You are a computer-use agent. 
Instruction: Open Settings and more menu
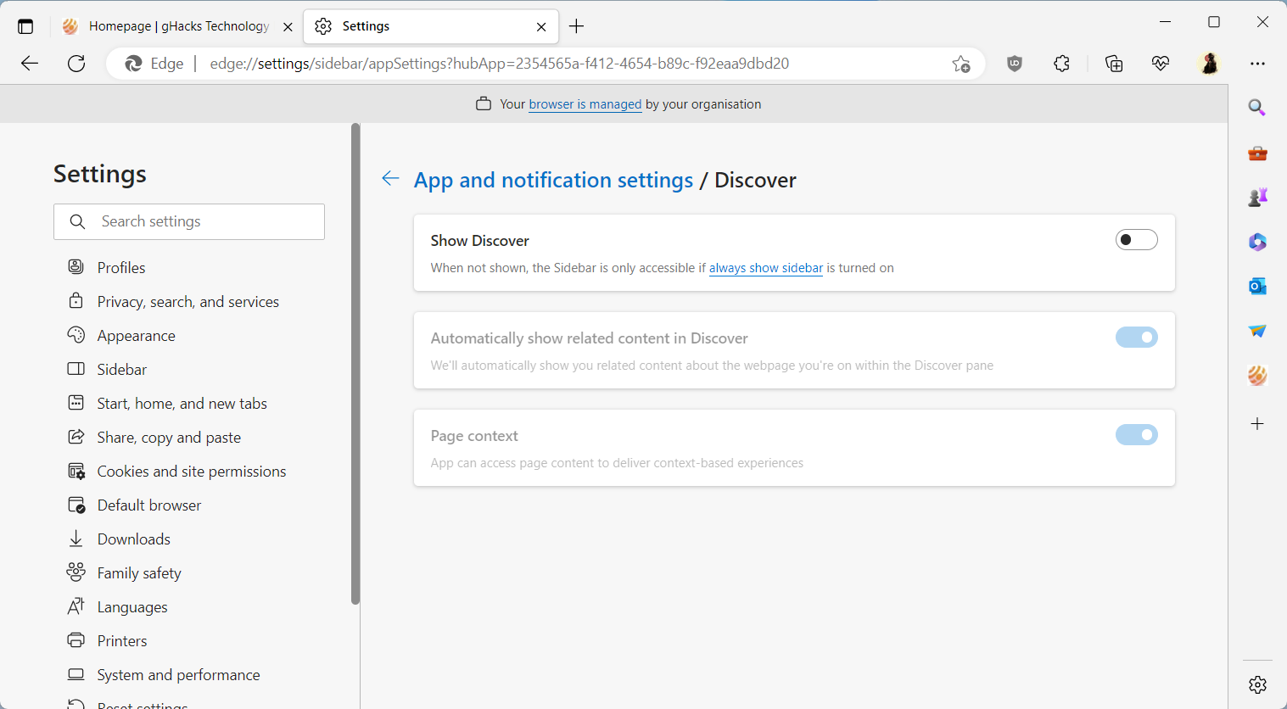tap(1258, 63)
